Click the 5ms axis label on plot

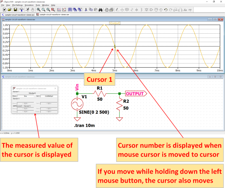[x=115, y=71]
